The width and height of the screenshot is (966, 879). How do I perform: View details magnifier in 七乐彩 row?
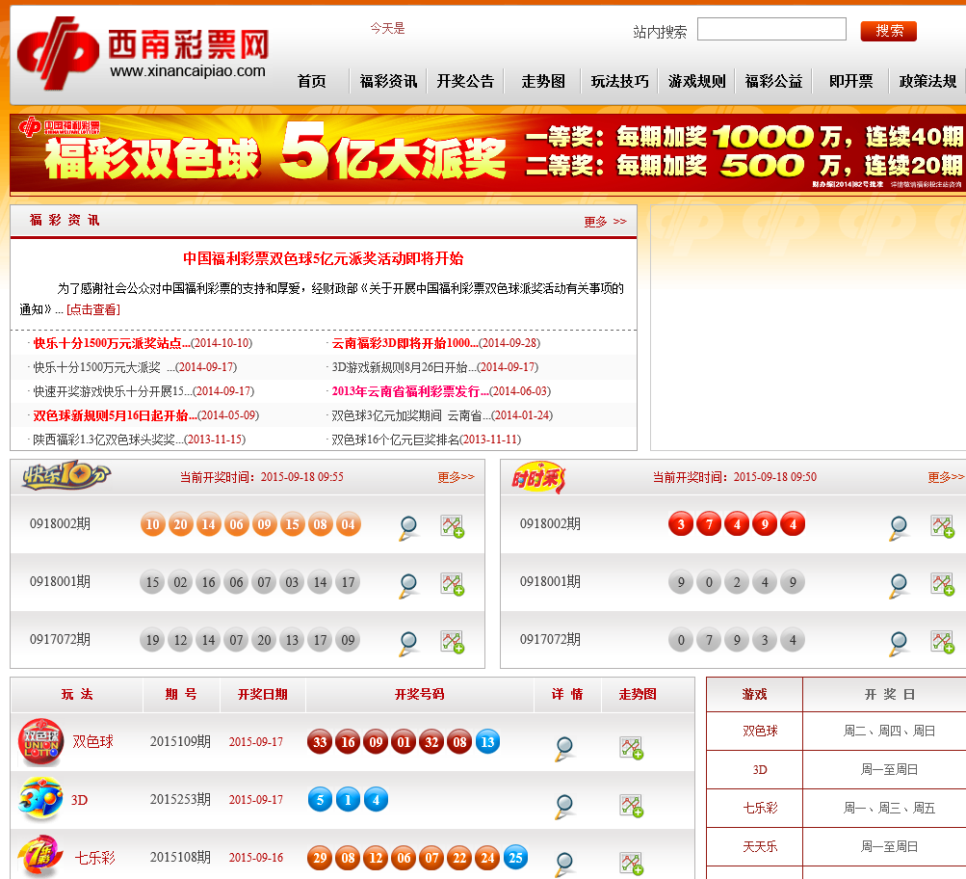564,865
